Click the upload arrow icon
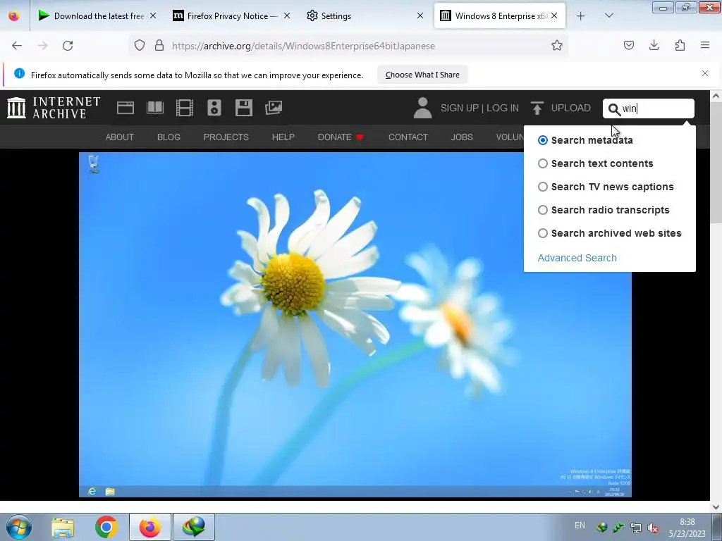 point(537,108)
